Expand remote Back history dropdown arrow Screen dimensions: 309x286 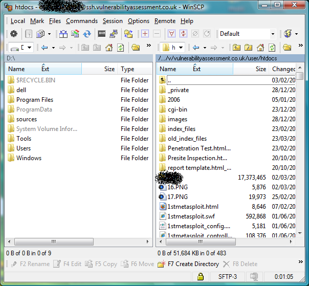click(x=205, y=48)
